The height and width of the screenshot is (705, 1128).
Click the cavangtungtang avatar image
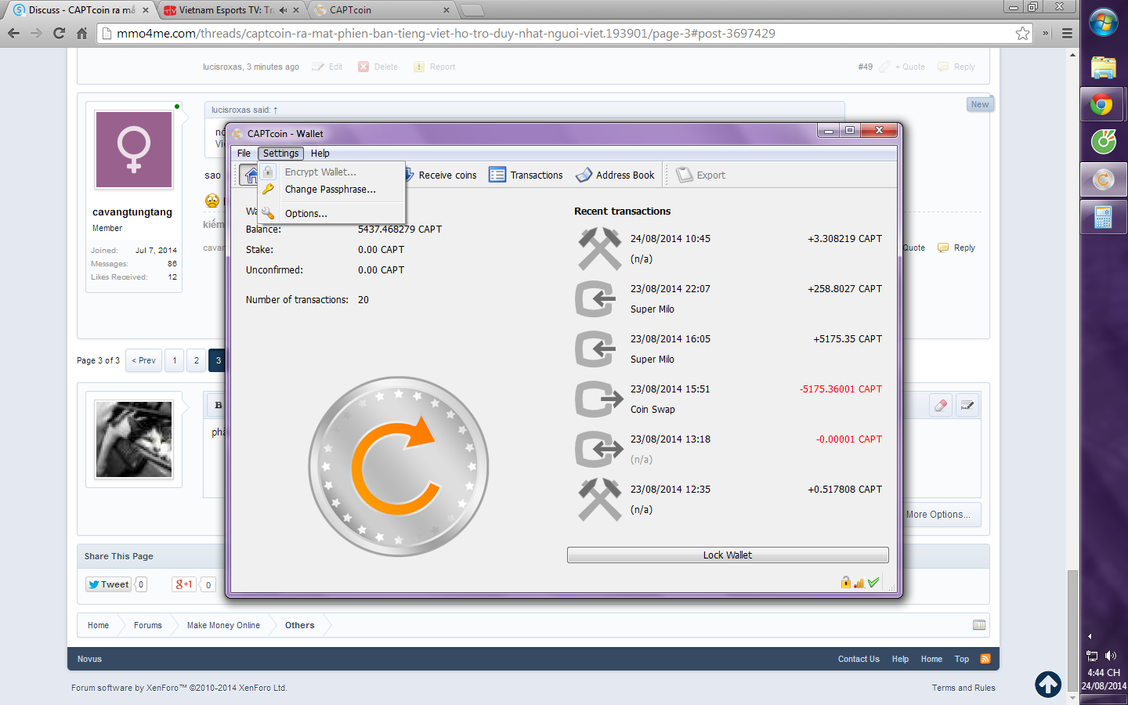point(134,150)
